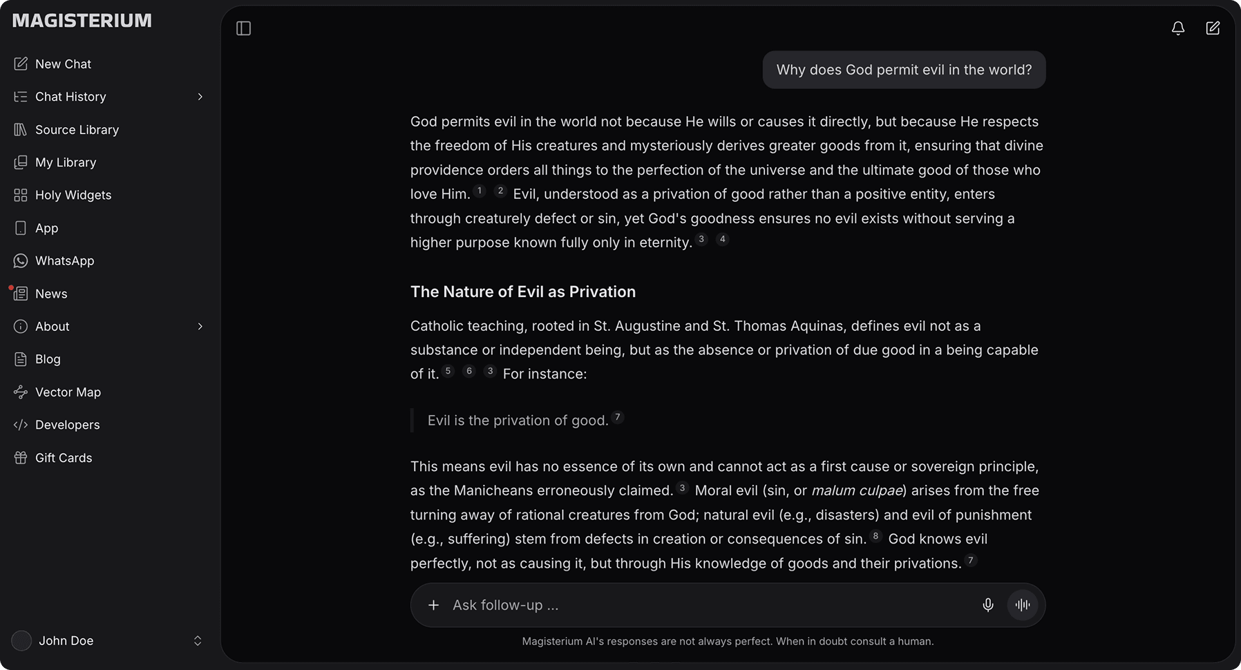
Task: Open Gift Cards in sidebar
Action: [63, 457]
